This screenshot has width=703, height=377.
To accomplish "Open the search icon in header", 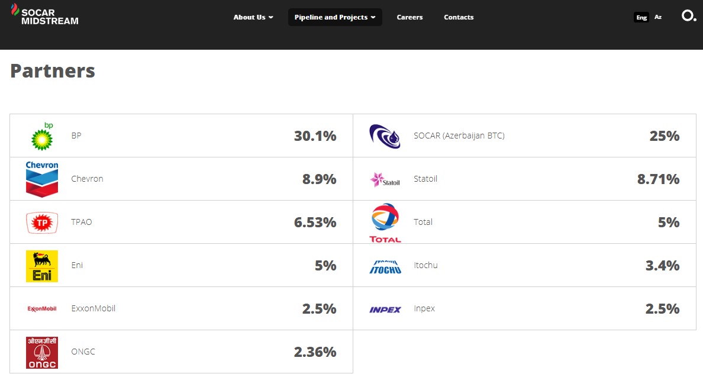I will click(x=689, y=16).
